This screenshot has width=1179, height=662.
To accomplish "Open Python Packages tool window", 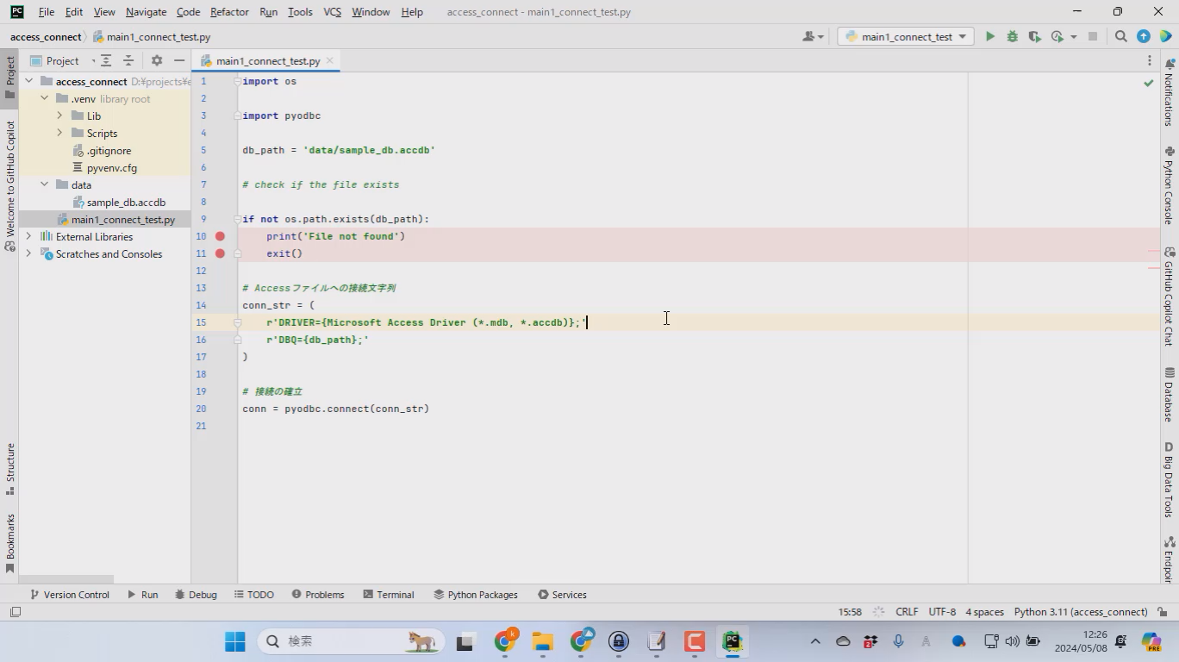I will [x=475, y=595].
